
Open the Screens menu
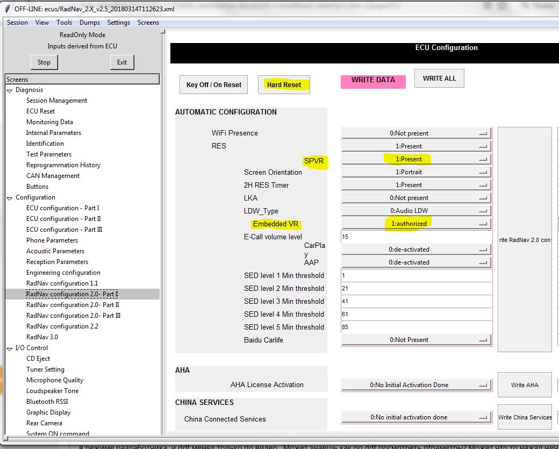[148, 23]
